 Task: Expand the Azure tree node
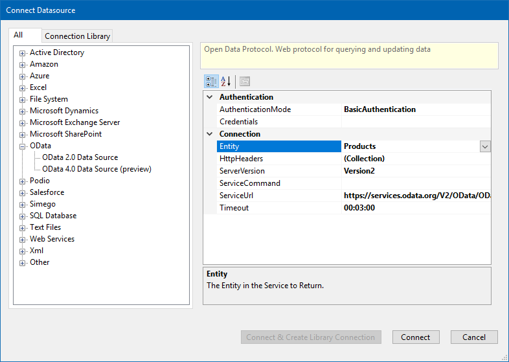[22, 76]
